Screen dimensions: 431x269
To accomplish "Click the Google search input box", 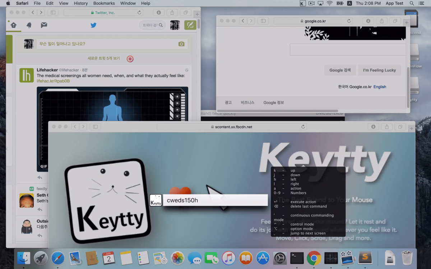I will 348,49.
